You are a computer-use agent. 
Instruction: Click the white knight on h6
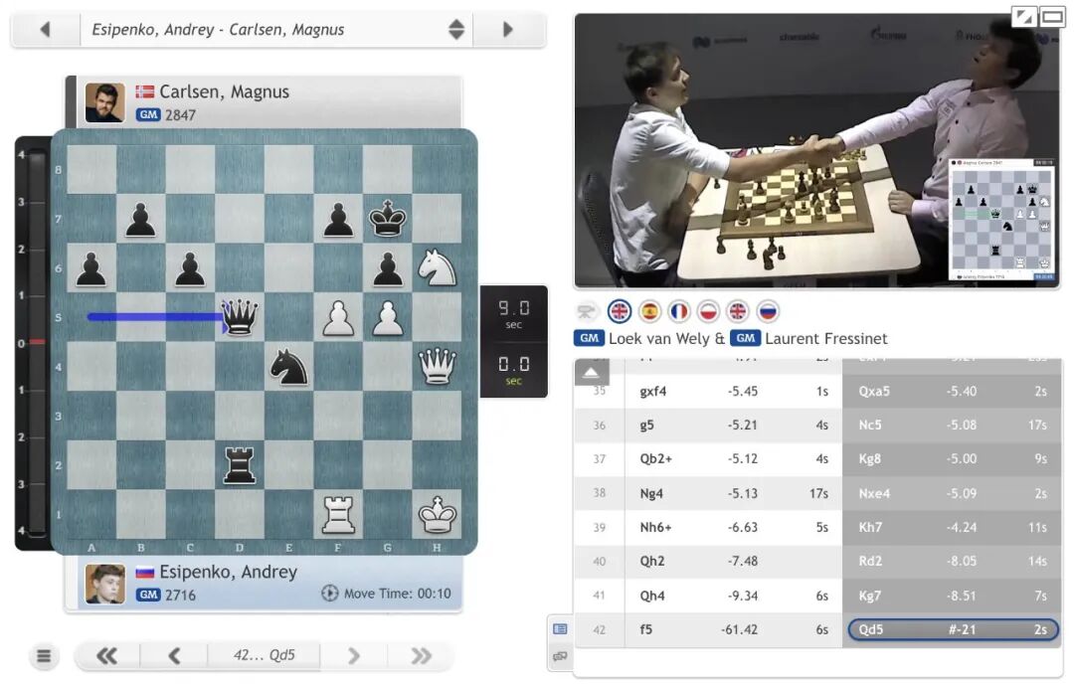[437, 267]
